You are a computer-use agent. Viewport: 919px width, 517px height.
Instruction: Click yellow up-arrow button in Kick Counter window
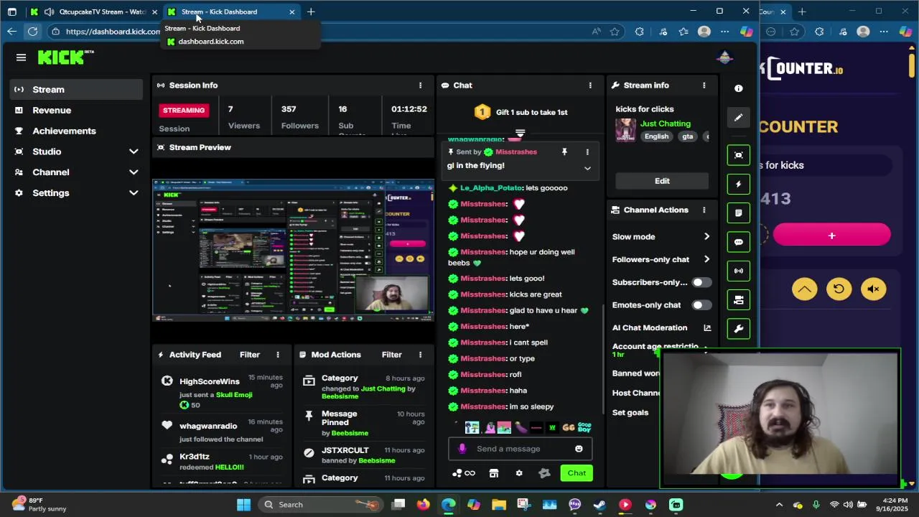804,289
